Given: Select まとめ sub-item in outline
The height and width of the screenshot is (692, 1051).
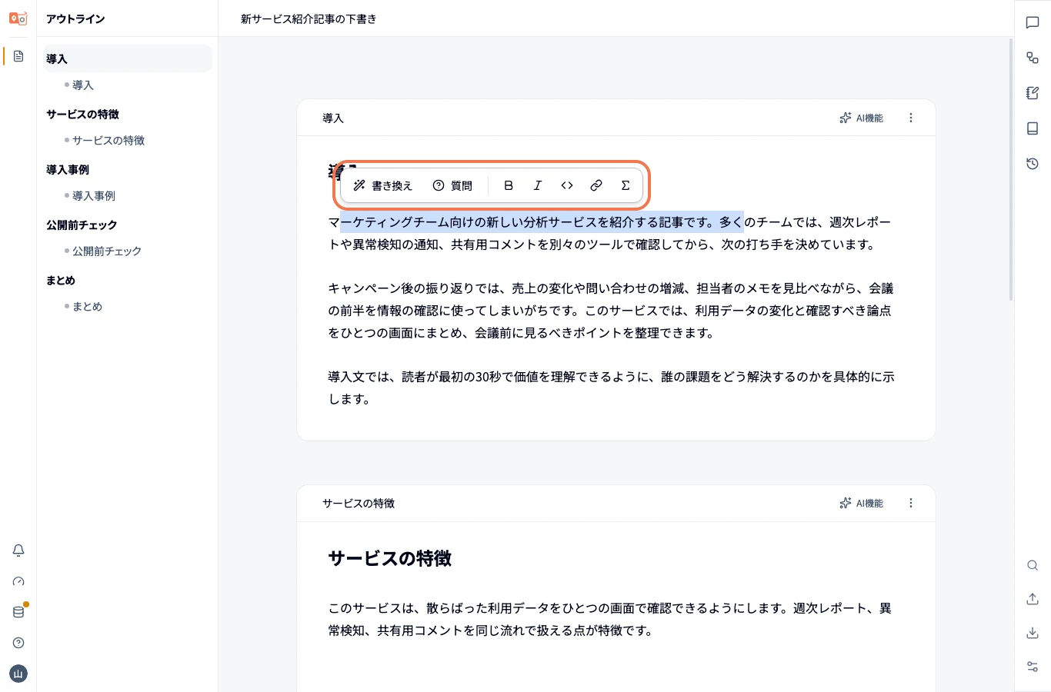Looking at the screenshot, I should point(87,307).
